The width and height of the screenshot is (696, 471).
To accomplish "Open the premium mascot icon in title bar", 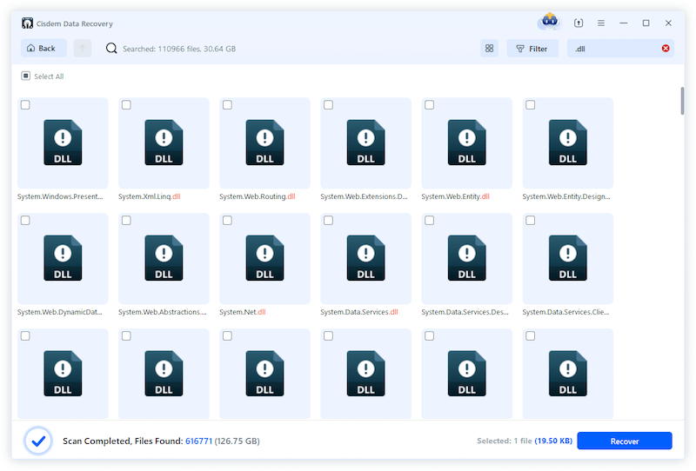I will point(550,21).
